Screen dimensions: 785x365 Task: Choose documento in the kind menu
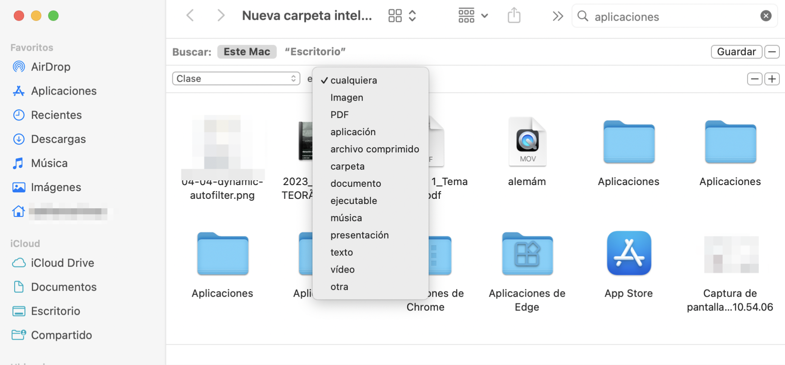point(371,184)
